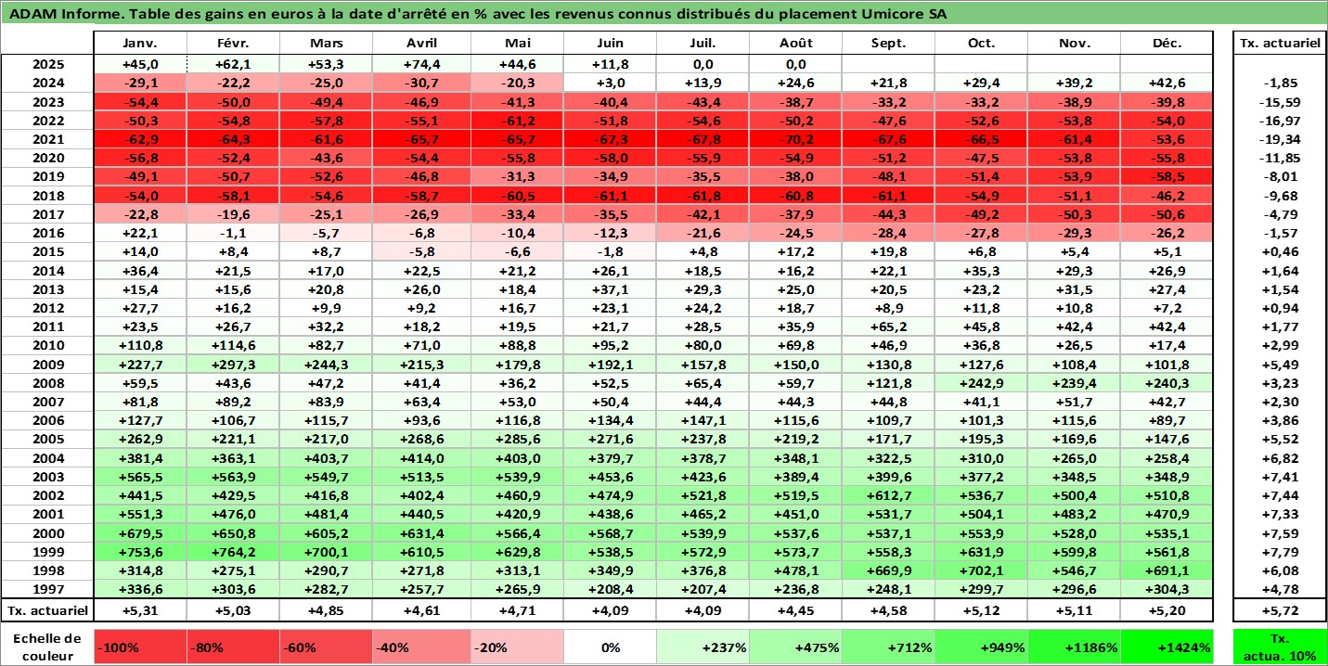Select the 1997 year row label
Image resolution: width=1328 pixels, height=666 pixels.
pyautogui.click(x=47, y=588)
